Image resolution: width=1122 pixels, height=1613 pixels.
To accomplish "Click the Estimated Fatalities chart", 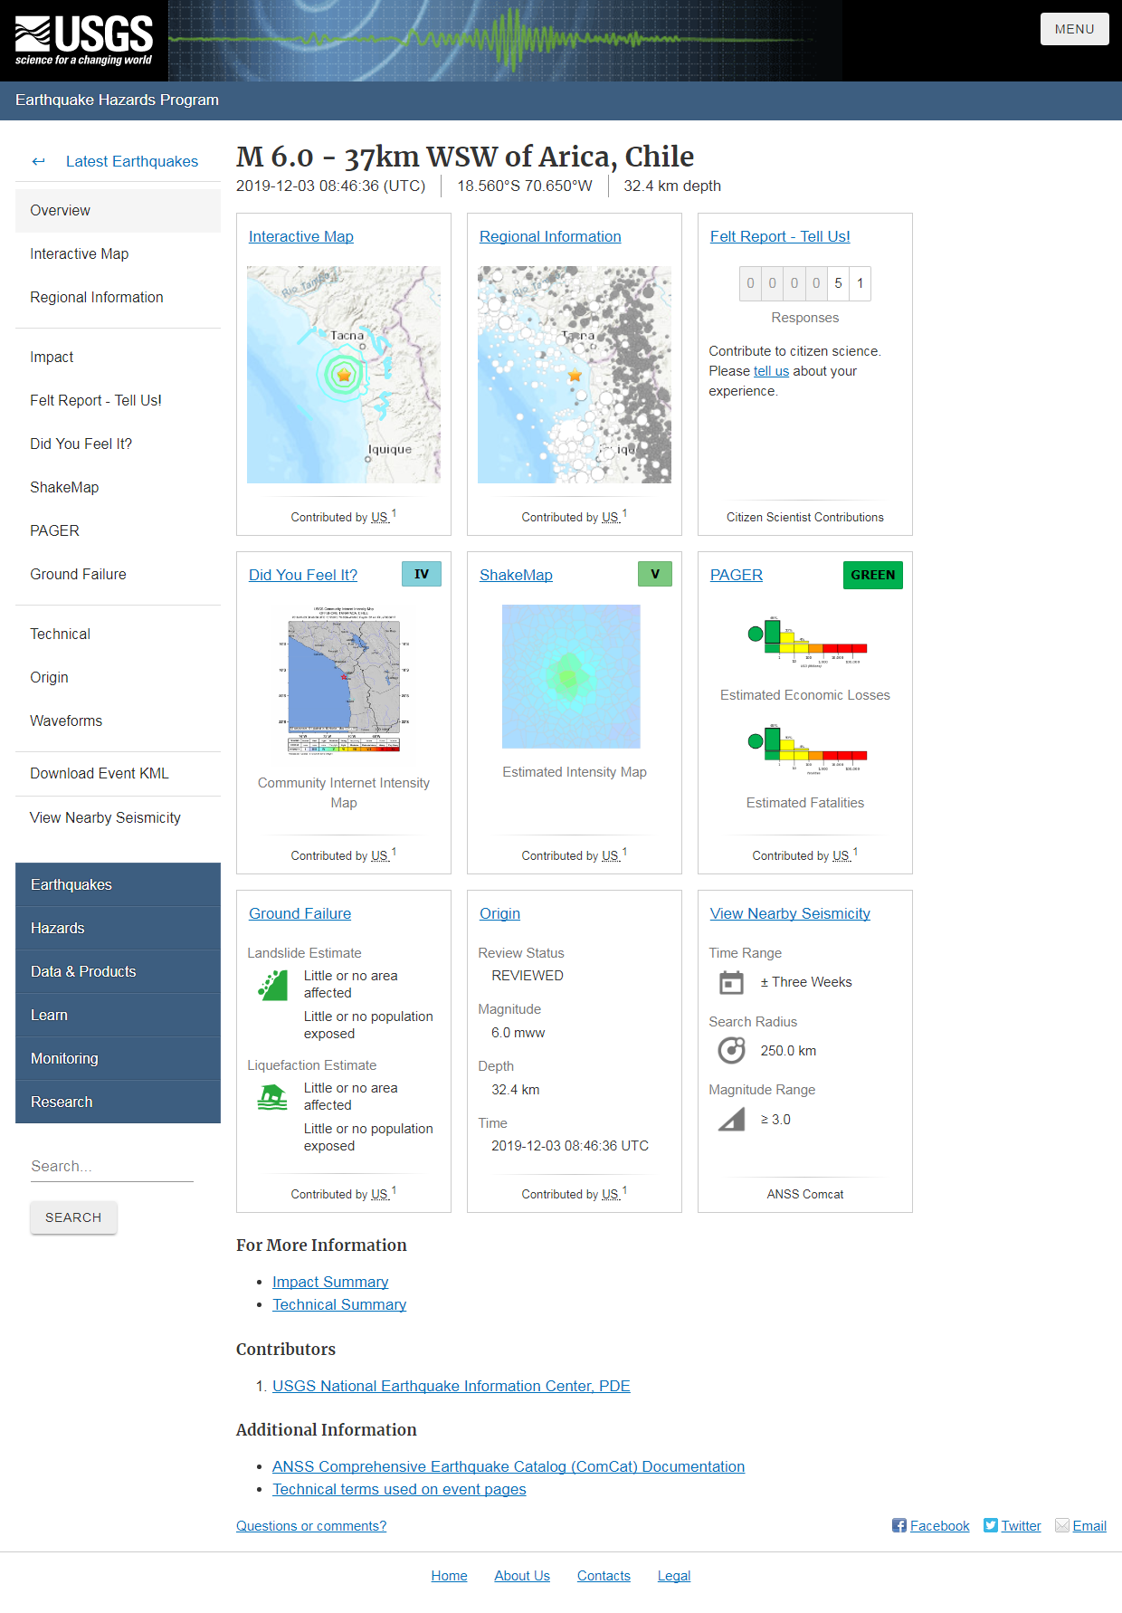I will coord(805,749).
